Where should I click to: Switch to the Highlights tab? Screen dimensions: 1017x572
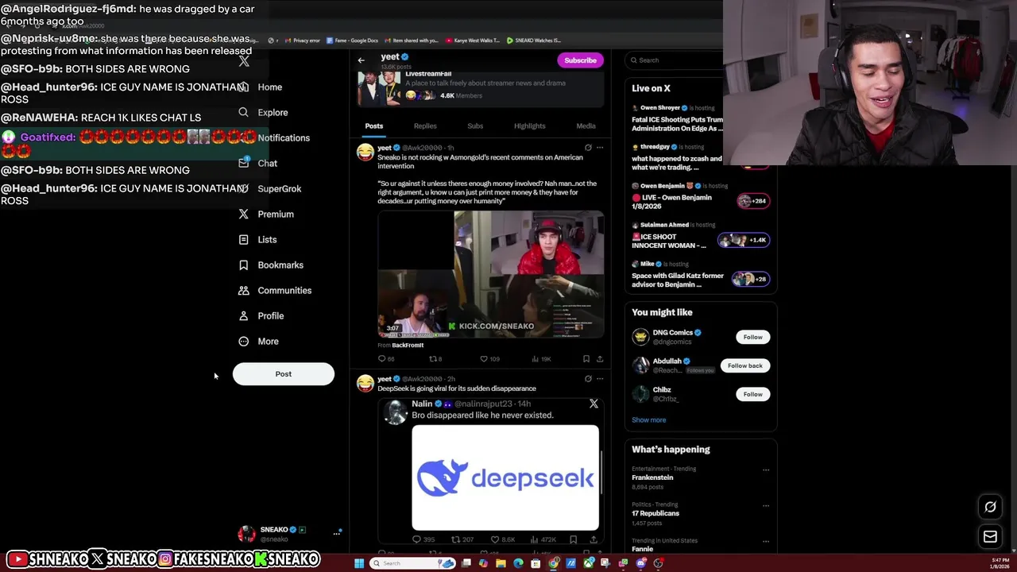[x=529, y=126]
